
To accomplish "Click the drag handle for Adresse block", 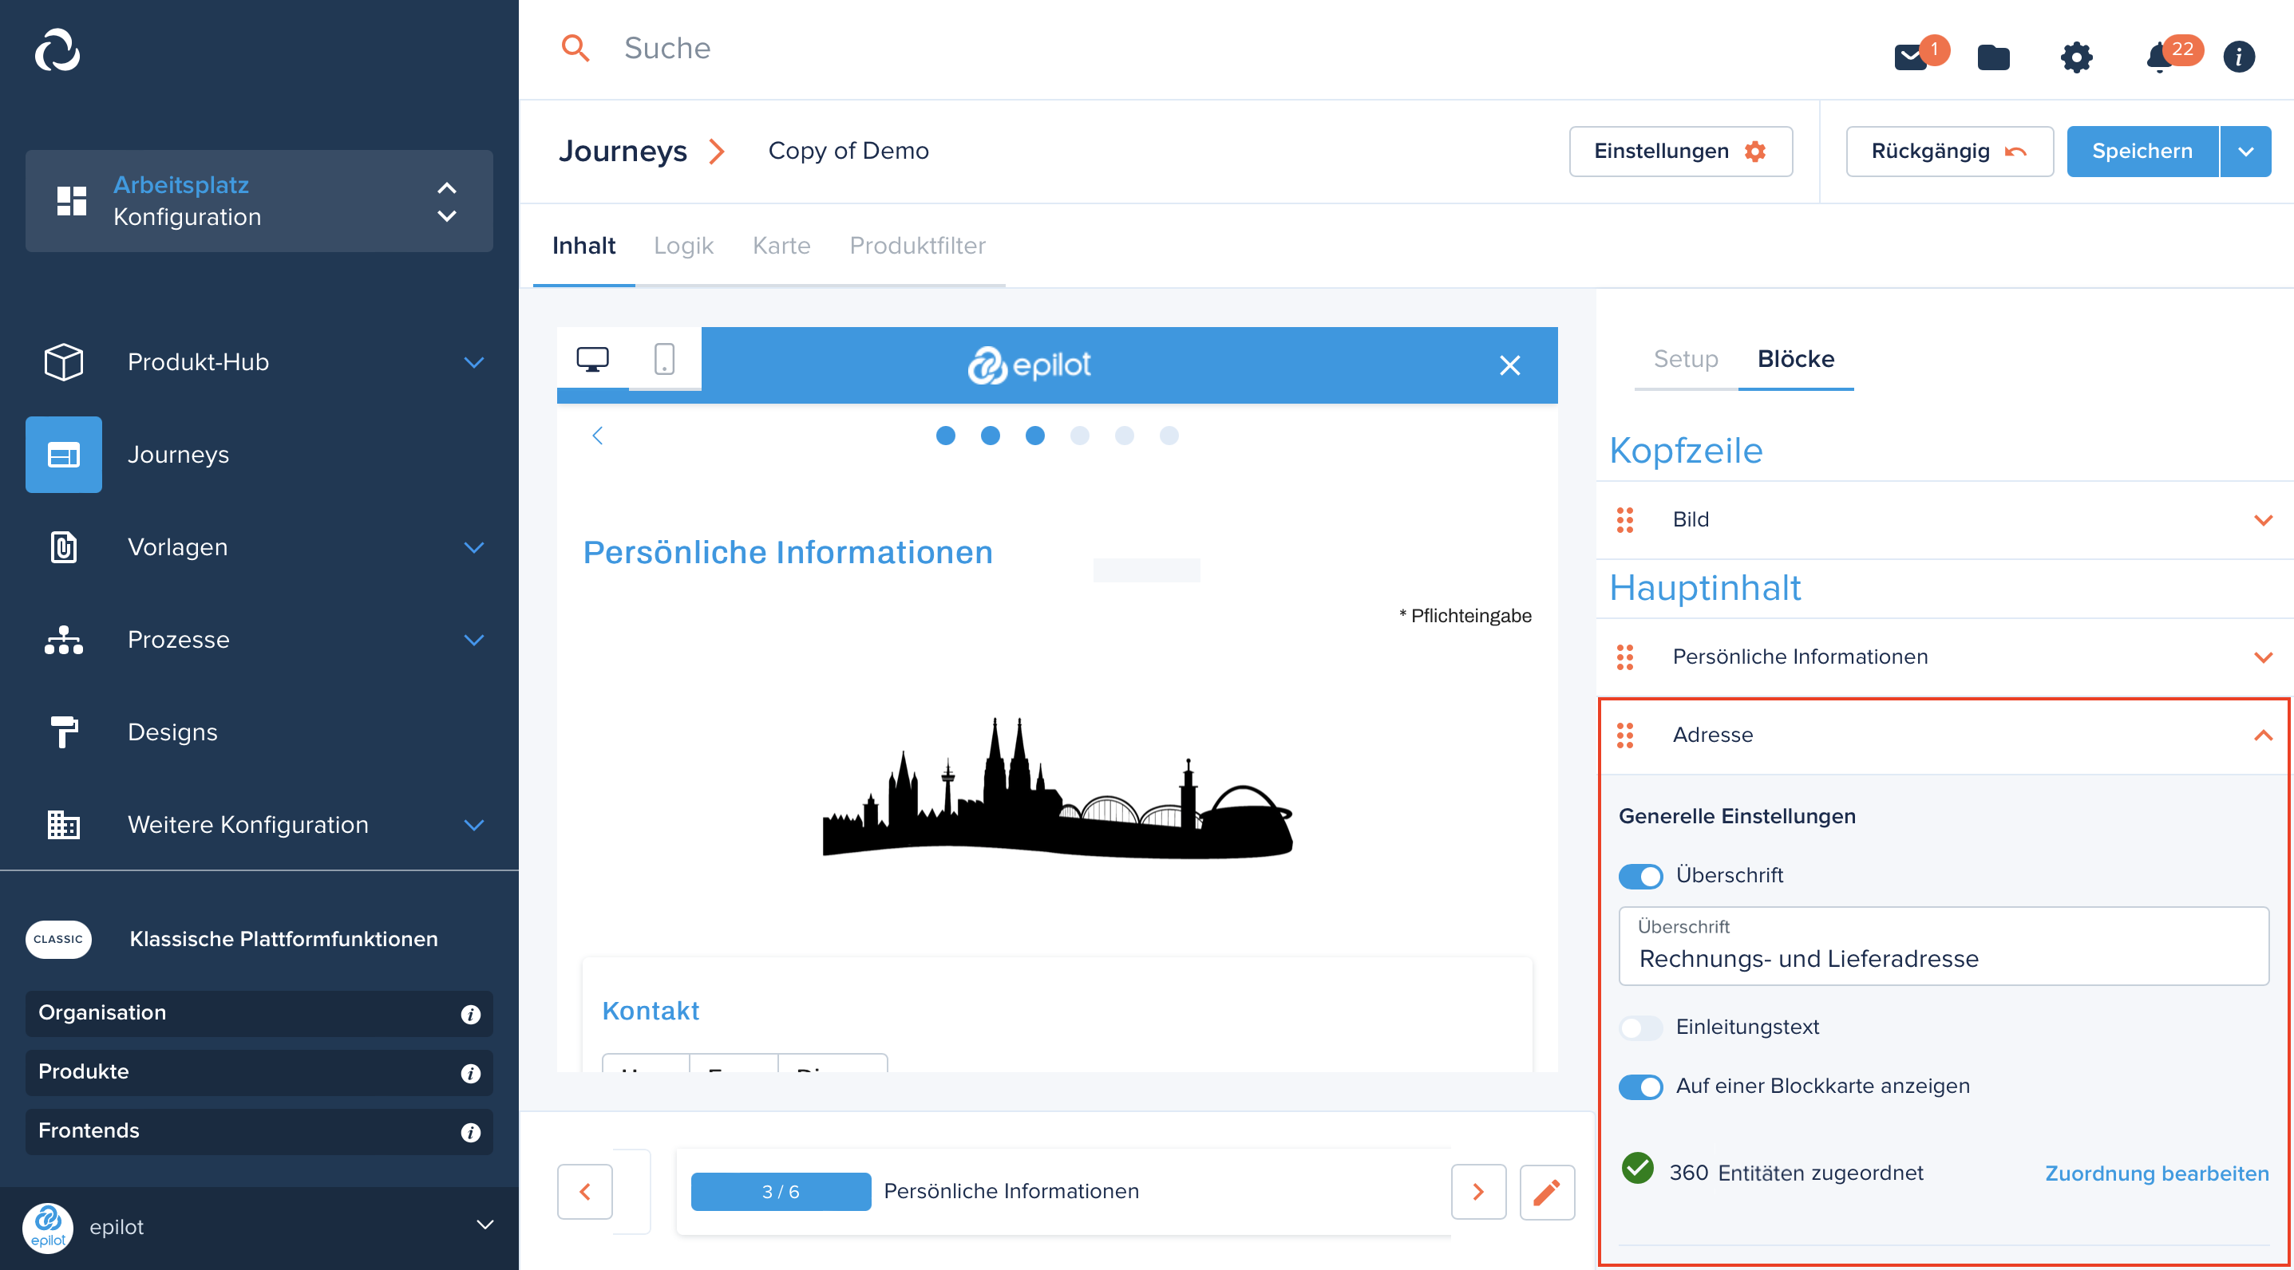I will tap(1624, 736).
